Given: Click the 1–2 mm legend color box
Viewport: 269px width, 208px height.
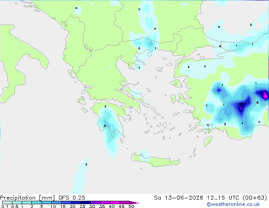Looking at the screenshot, I should (x=27, y=202).
